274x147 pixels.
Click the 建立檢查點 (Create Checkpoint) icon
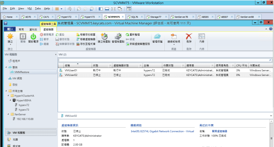(x=104, y=37)
